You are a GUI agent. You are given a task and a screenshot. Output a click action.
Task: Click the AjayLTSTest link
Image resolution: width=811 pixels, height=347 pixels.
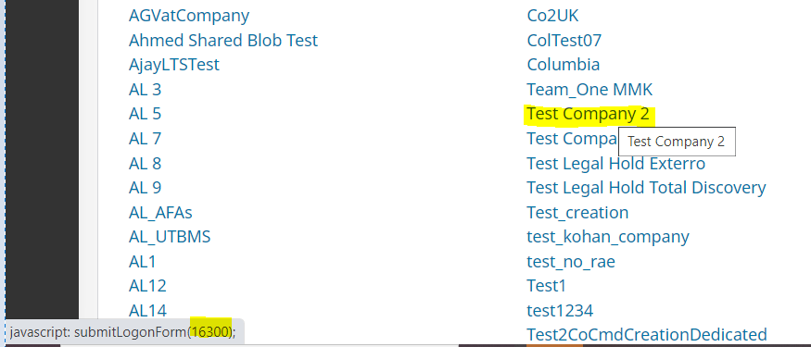pos(174,65)
